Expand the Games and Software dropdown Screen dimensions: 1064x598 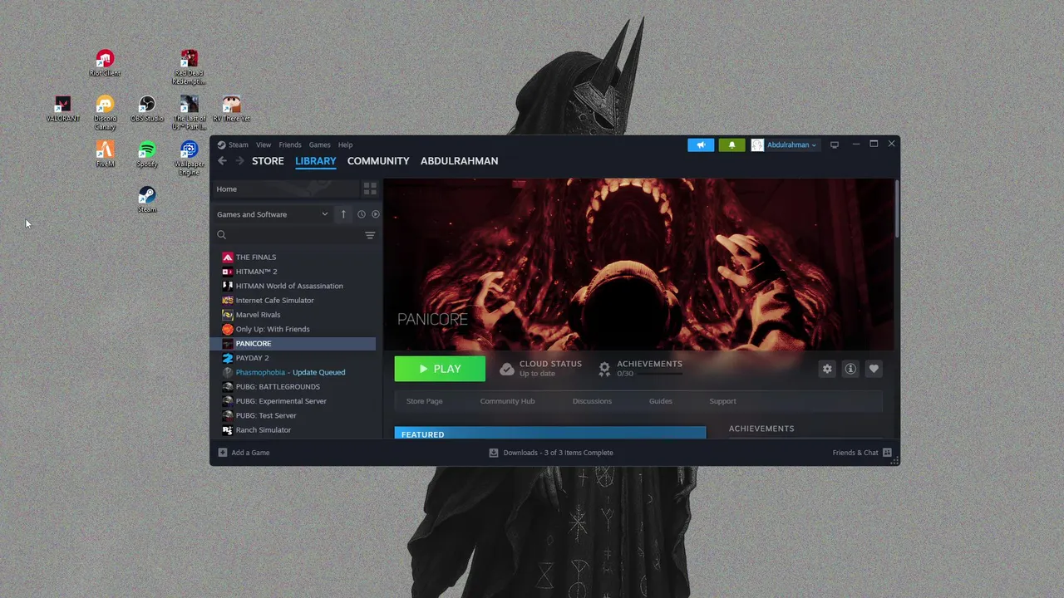tap(273, 214)
